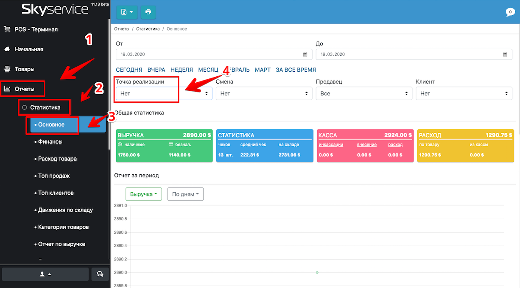Screen dimensions: 520x288
Task: Click the Excel export icon button
Action: [127, 12]
